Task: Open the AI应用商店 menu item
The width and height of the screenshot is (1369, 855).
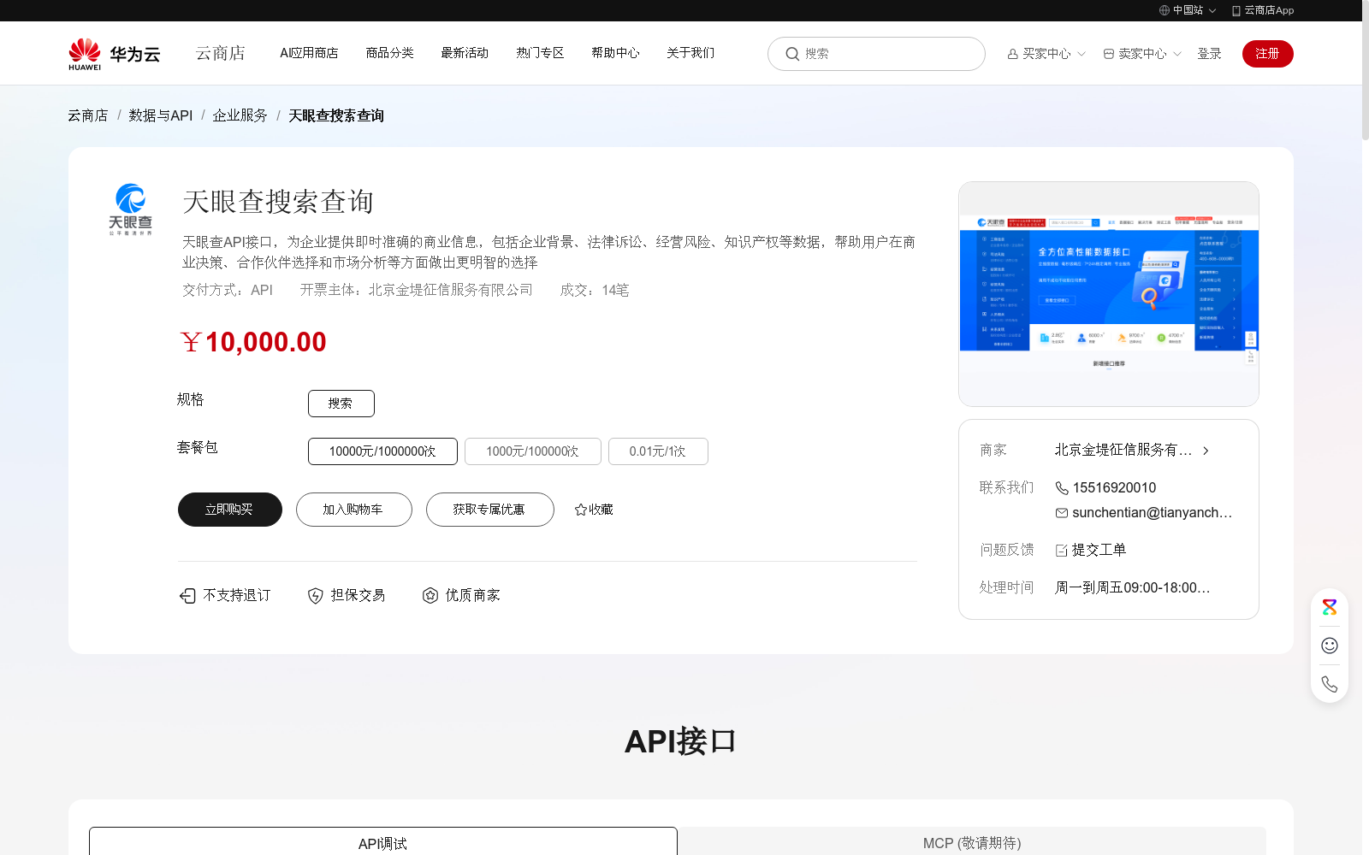Action: (x=309, y=53)
